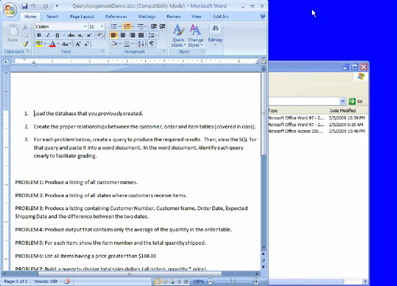Open the Quick Styles gallery
The width and height of the screenshot is (397, 286).
pyautogui.click(x=178, y=36)
